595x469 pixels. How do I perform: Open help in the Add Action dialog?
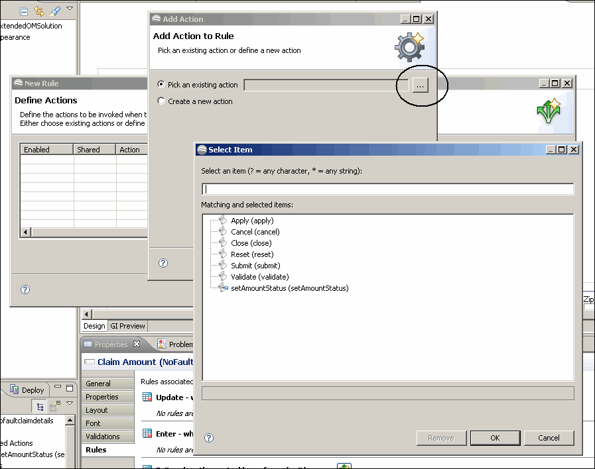point(163,263)
